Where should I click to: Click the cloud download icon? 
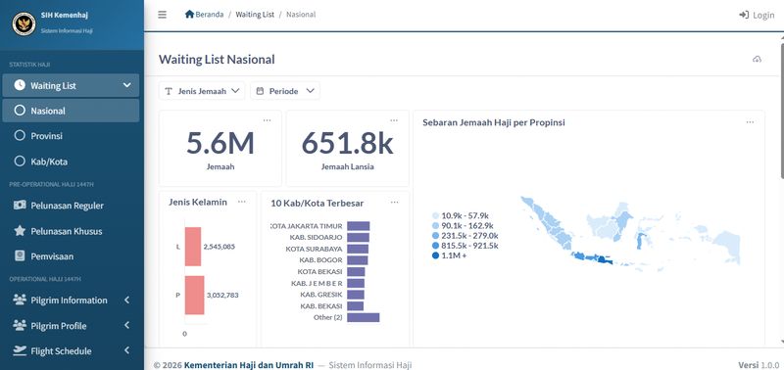(x=757, y=60)
